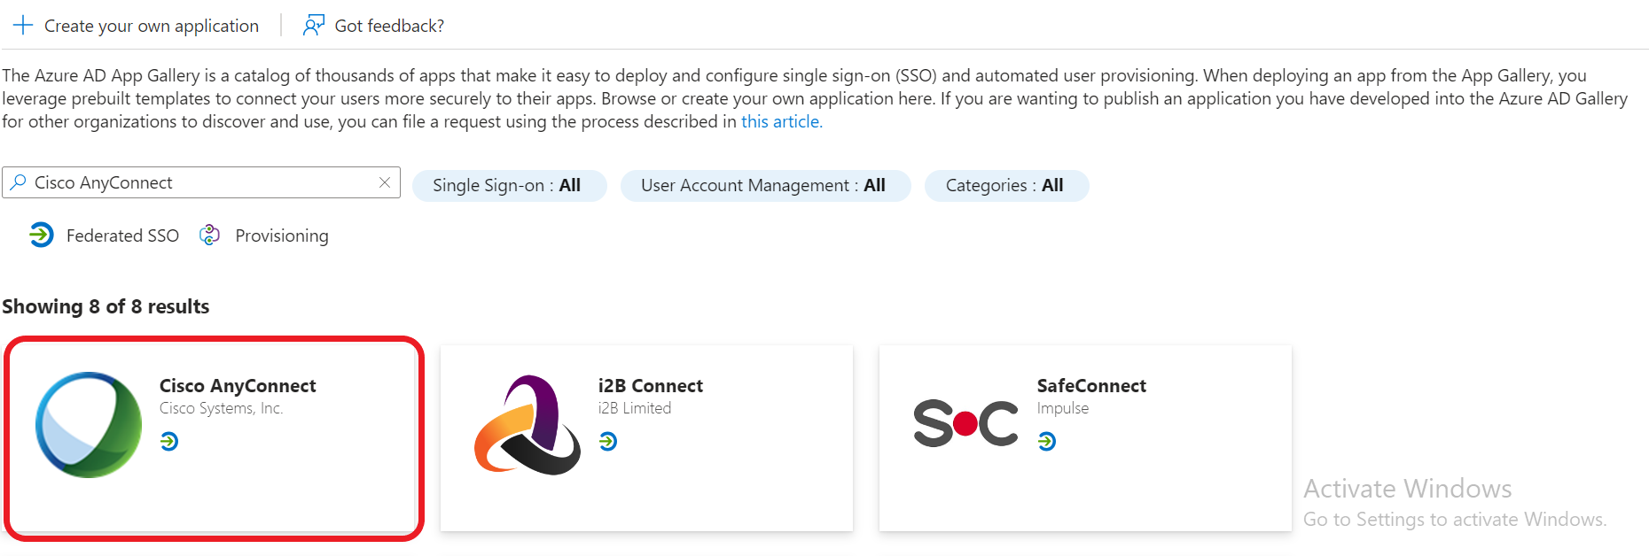
Task: Clear the search box with X icon
Action: (385, 182)
